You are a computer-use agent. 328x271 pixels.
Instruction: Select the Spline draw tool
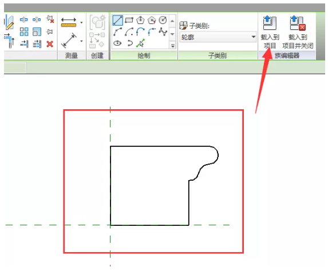(163, 32)
